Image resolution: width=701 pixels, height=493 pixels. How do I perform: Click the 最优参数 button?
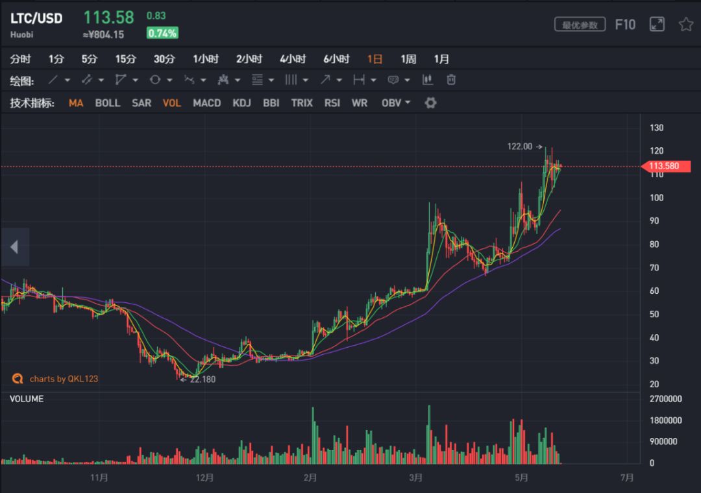(579, 23)
